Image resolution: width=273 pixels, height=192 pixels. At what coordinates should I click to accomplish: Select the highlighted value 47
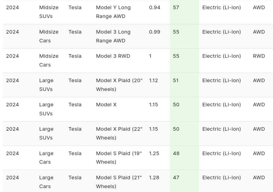coord(176,178)
